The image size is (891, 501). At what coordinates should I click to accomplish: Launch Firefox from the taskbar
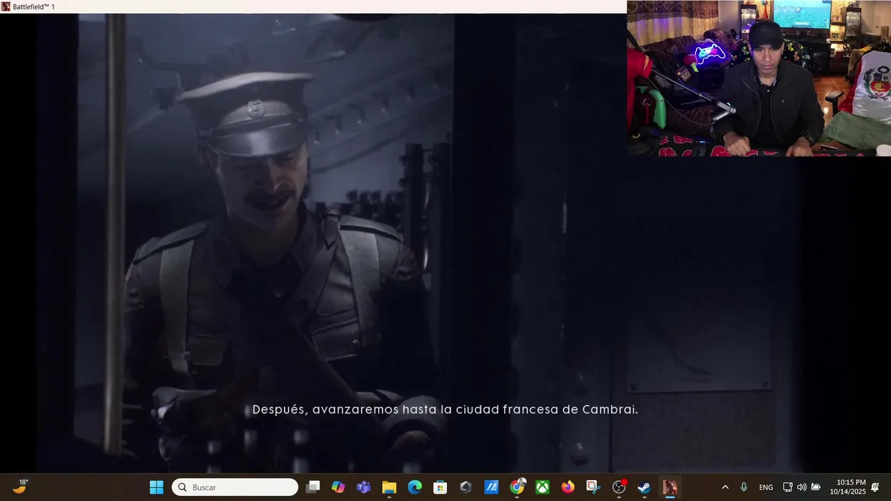[568, 487]
